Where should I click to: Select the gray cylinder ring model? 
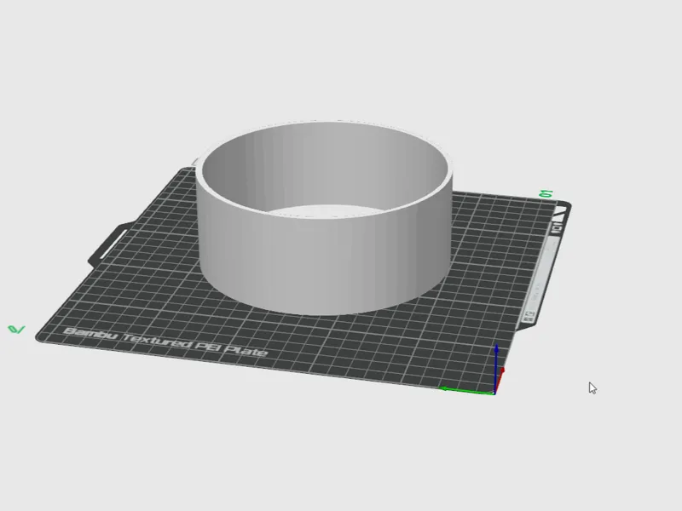pos(324,261)
